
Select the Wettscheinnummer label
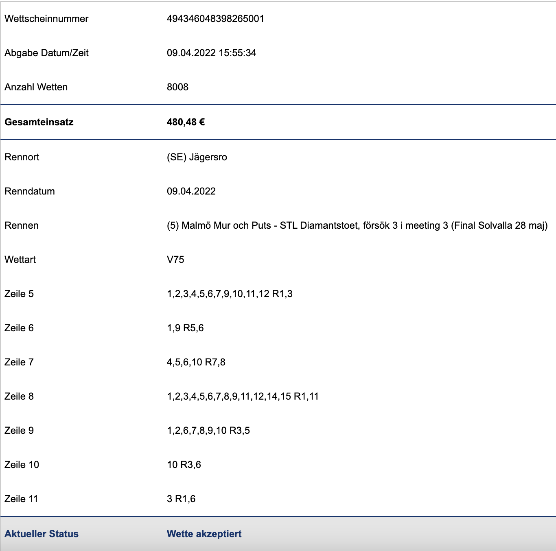tap(46, 19)
